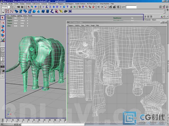Select by hierarchy mode icon
Viewport: 169px width, 126px height.
[x=29, y=7]
